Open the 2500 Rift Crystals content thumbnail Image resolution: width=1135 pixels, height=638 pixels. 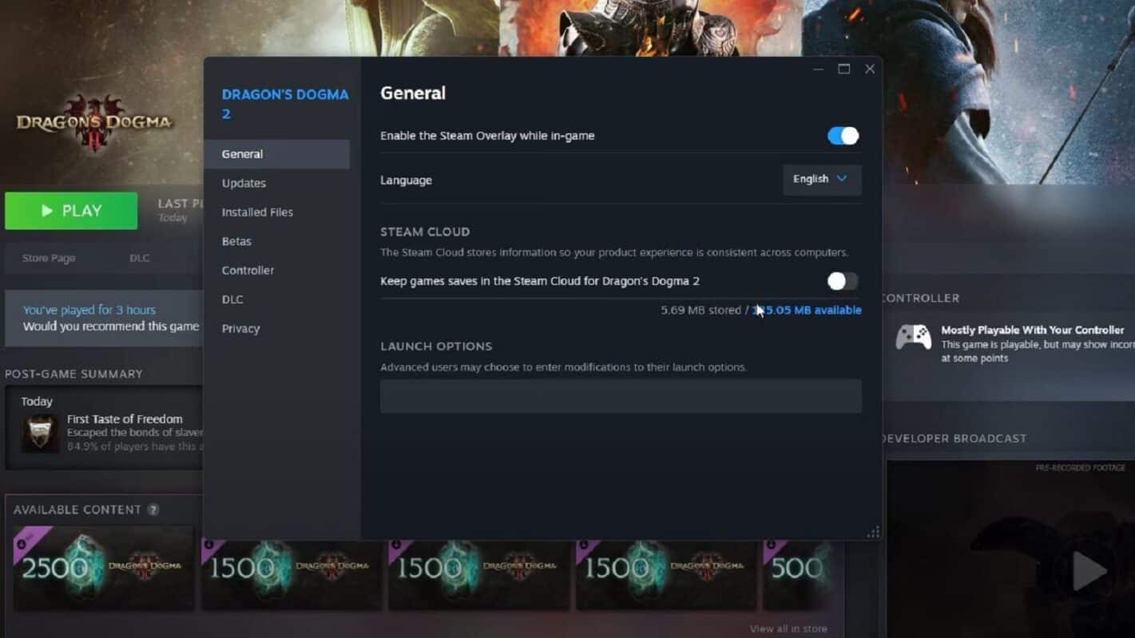pyautogui.click(x=104, y=568)
